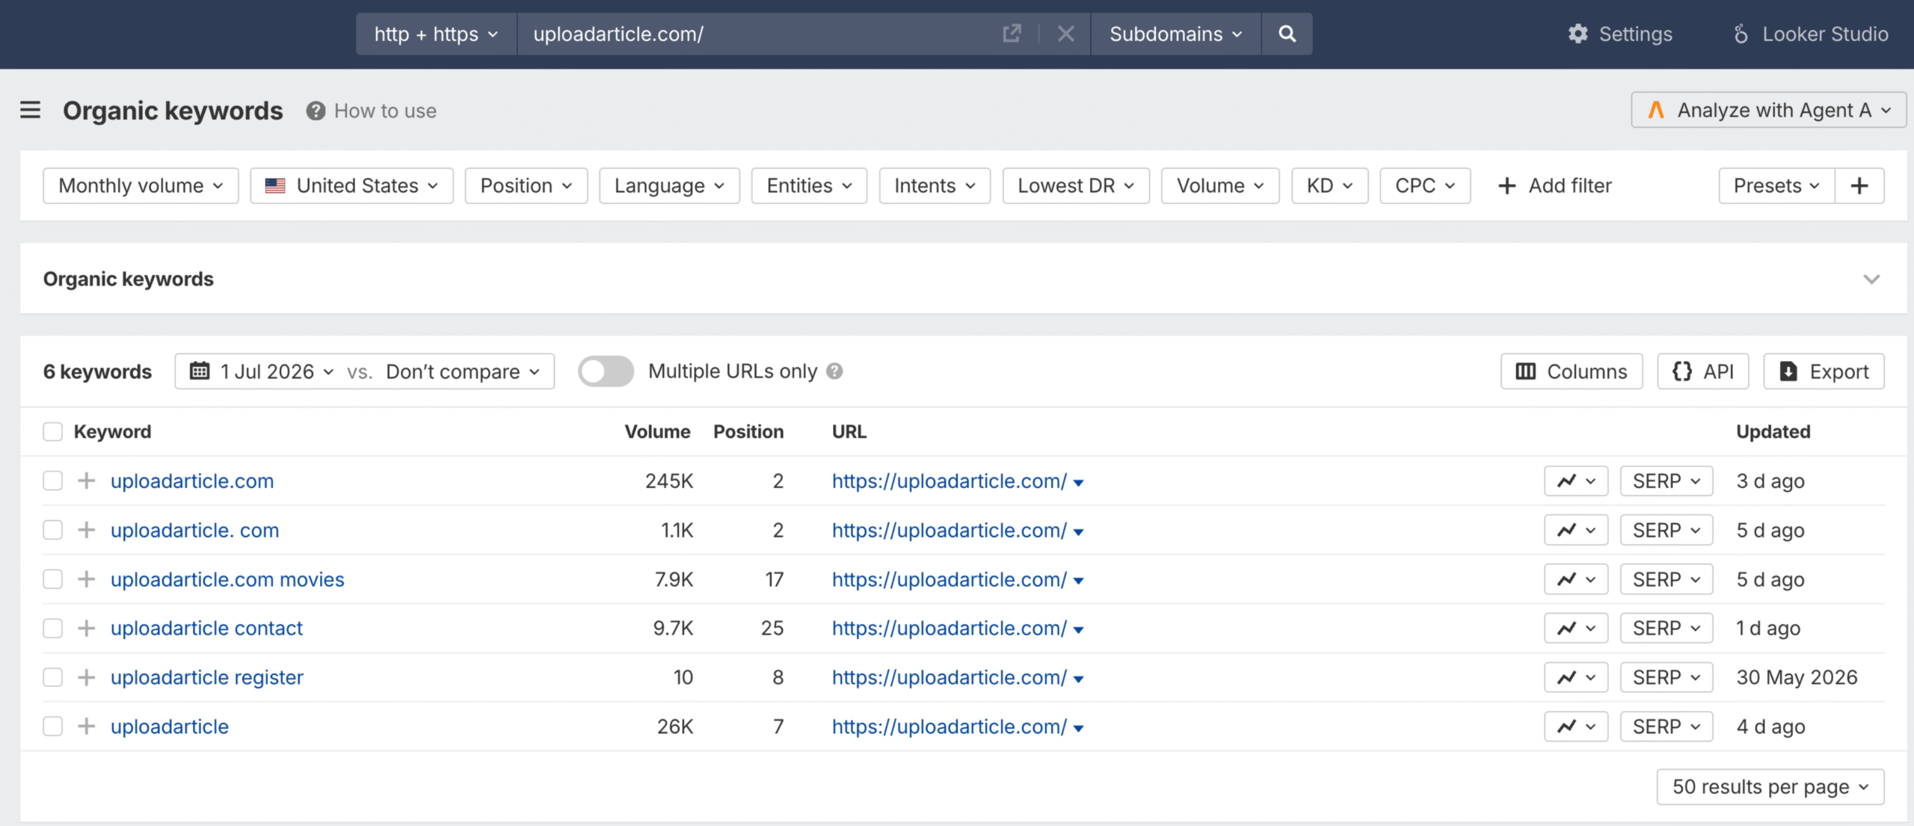
Task: Open position chart for uploadarticle row
Action: [x=1576, y=727]
